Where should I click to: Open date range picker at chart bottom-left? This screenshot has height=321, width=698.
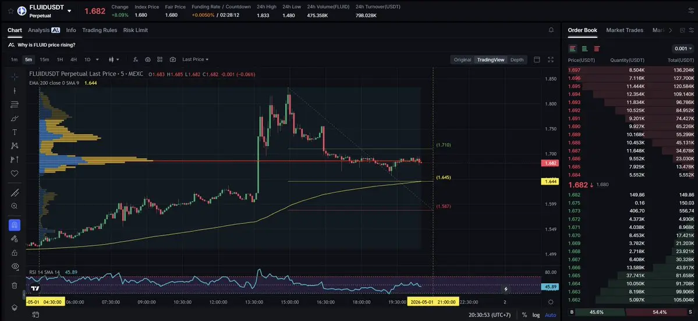pyautogui.click(x=35, y=315)
